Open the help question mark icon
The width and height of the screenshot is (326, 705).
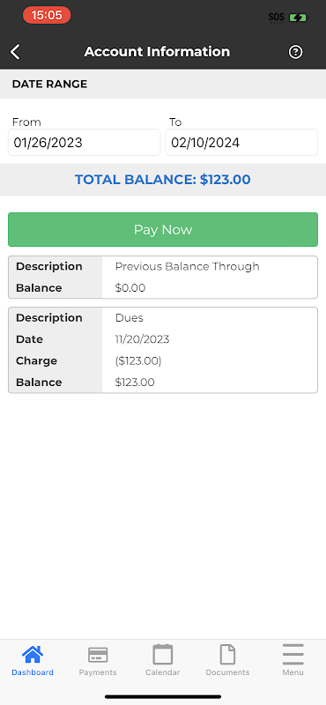pyautogui.click(x=295, y=52)
